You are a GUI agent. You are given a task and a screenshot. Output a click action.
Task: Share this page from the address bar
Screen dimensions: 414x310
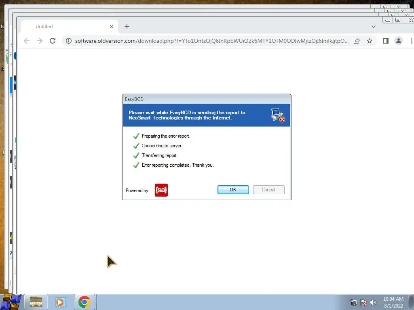pos(357,41)
